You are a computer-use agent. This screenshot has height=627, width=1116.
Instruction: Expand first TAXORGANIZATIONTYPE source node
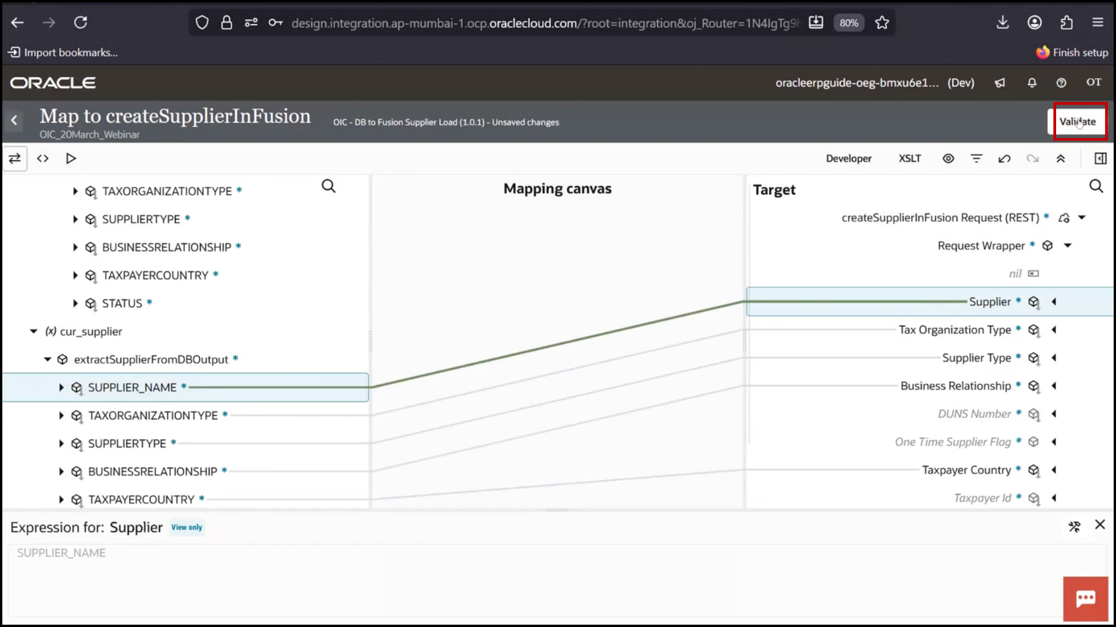point(75,191)
